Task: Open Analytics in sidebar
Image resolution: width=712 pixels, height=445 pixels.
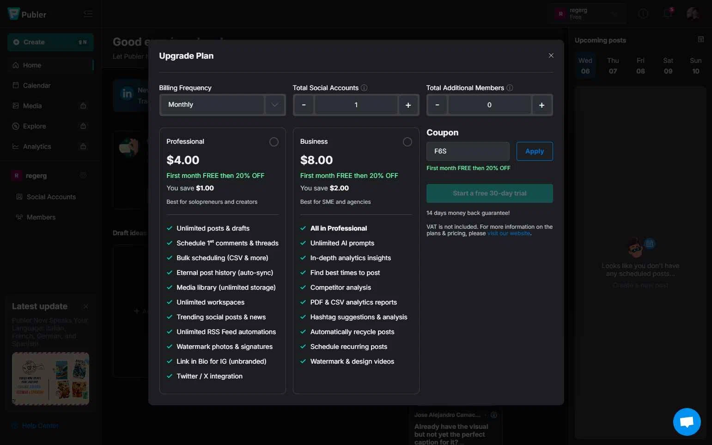Action: (x=50, y=146)
